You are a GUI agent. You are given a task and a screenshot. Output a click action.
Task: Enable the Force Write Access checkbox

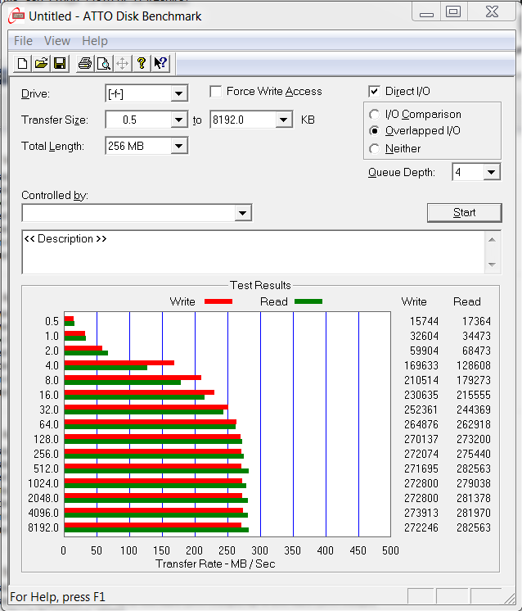coord(216,92)
